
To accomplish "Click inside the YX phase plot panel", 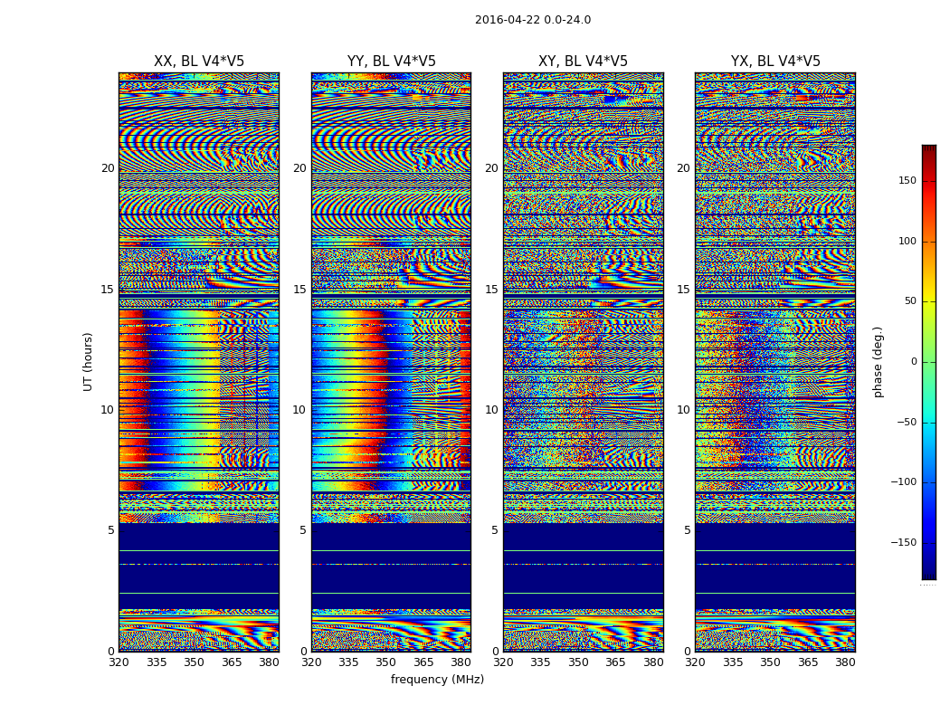I will pyautogui.click(x=775, y=362).
